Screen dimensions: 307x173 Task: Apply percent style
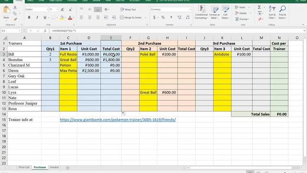point(163,17)
